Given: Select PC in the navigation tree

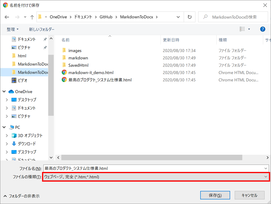Looking at the screenshot, I should [x=17, y=127].
